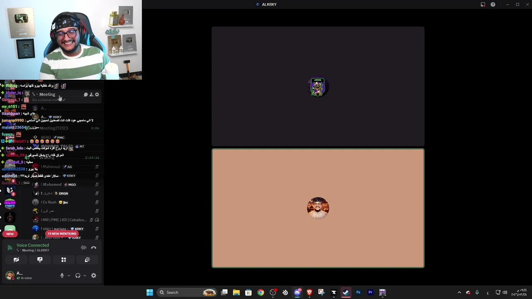This screenshot has height=299, width=532.
Task: Select user KRKY | mariana
Action: point(66,229)
